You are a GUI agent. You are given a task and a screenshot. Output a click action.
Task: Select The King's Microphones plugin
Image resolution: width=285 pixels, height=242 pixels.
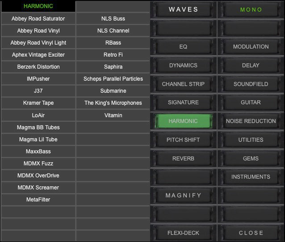click(x=113, y=103)
